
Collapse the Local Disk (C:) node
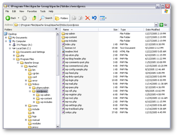click(10, 48)
